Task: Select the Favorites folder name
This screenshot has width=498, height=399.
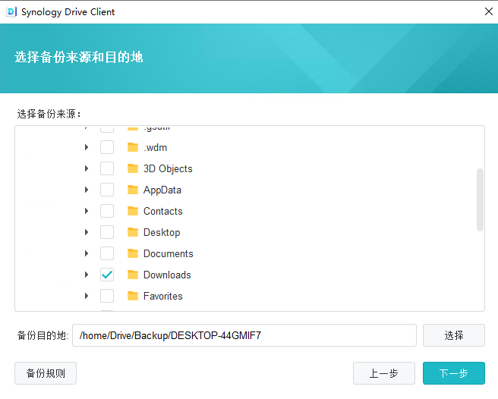Action: 163,296
